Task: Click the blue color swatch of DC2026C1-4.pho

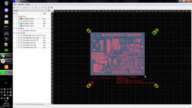Action: 21,26
